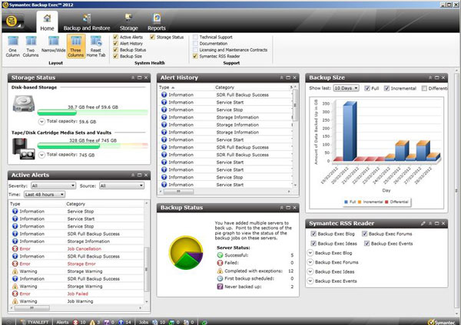Click the Job Cancellation error icon
The height and width of the screenshot is (325, 461).
15,249
